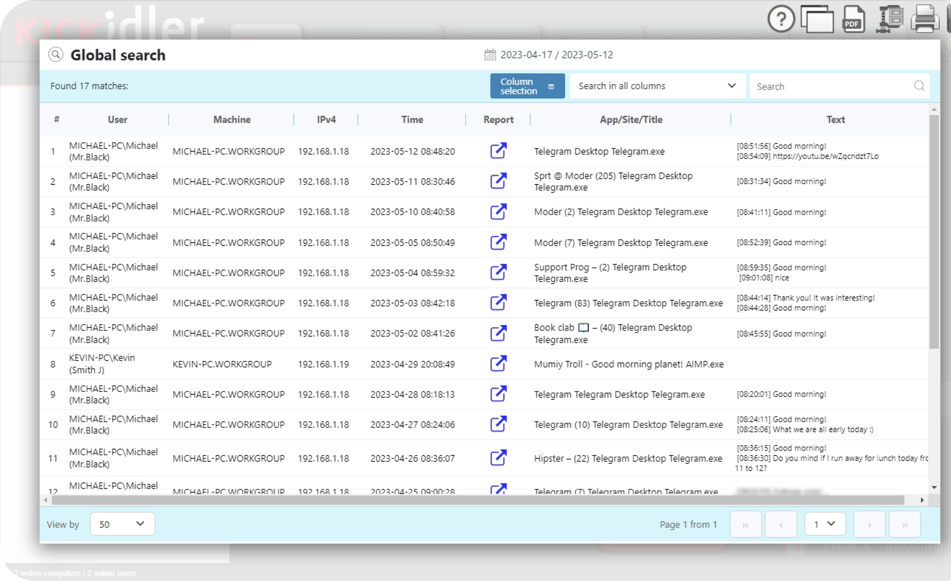The image size is (951, 581).
Task: Open report for 2023-05-04 08:59:32 entry
Action: click(498, 272)
